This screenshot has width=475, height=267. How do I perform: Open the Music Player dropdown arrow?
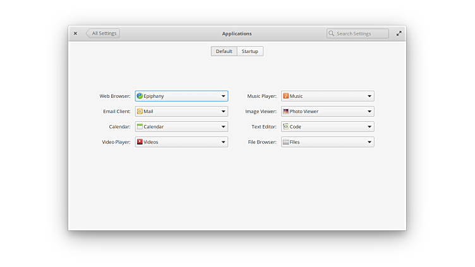(370, 97)
